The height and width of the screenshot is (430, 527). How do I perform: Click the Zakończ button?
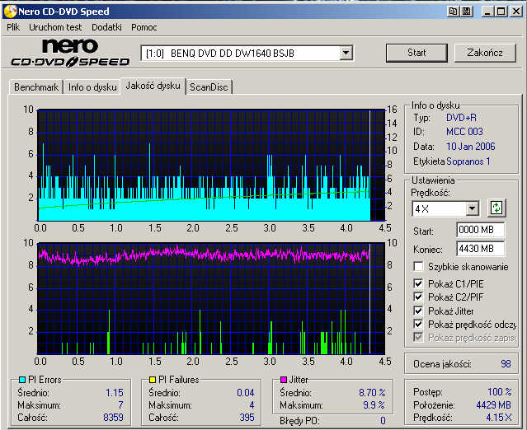(485, 53)
